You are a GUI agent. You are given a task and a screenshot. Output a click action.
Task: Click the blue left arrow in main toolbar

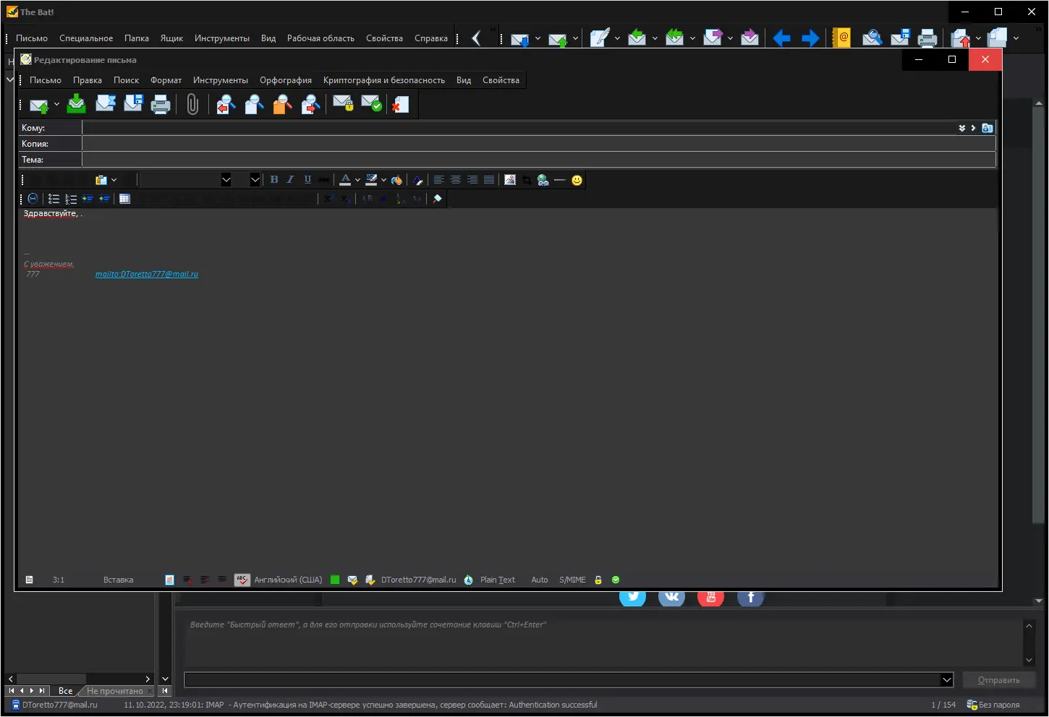click(781, 38)
